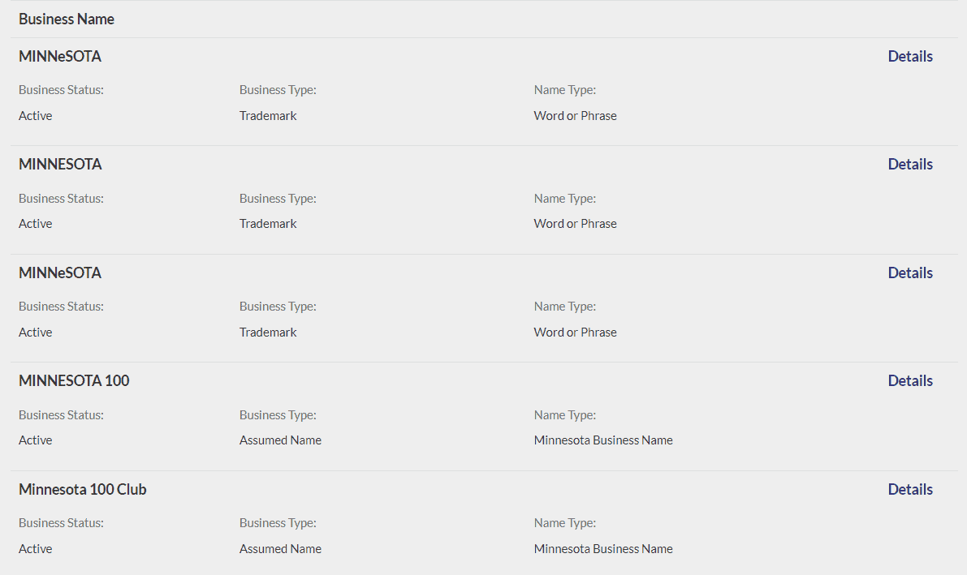Click Assumed Name type under Minnesota 100 Club
This screenshot has height=575, width=967.
coord(280,549)
